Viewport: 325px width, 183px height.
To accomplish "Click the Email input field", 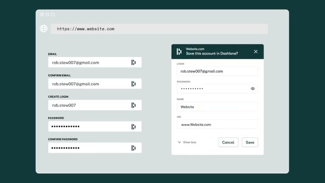I will pyautogui.click(x=95, y=62).
